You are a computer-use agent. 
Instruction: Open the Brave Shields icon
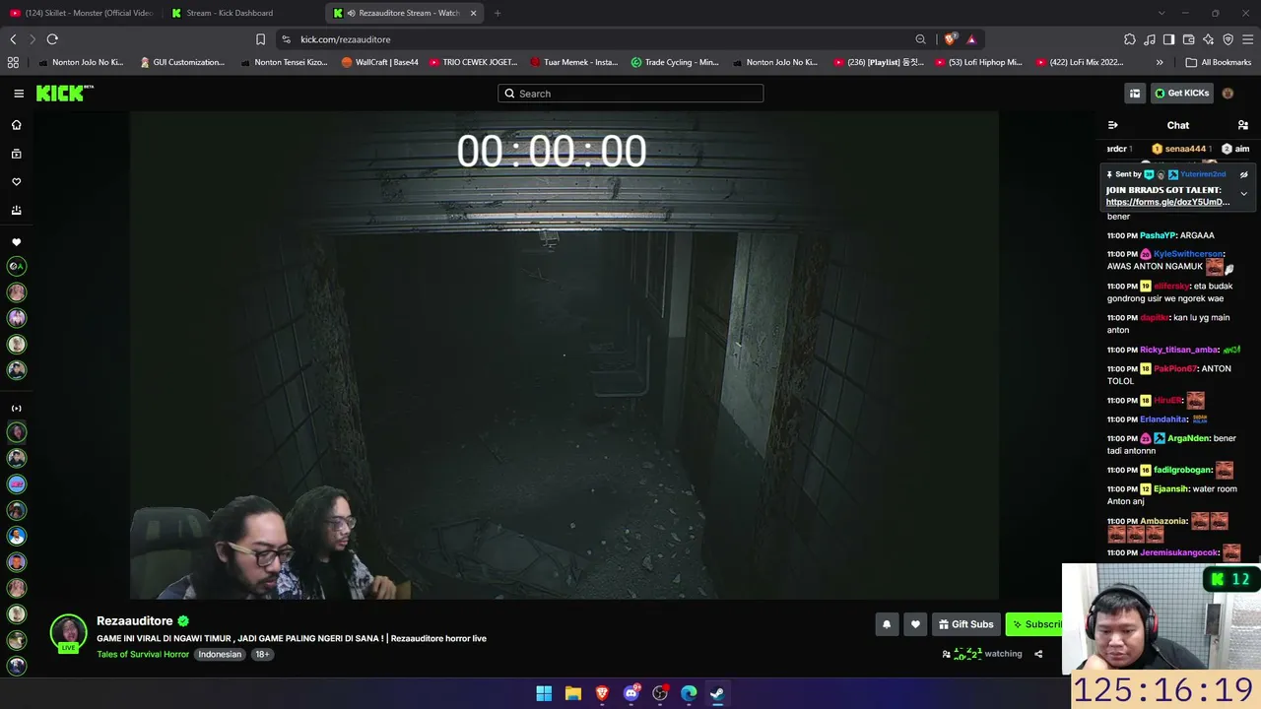point(950,39)
